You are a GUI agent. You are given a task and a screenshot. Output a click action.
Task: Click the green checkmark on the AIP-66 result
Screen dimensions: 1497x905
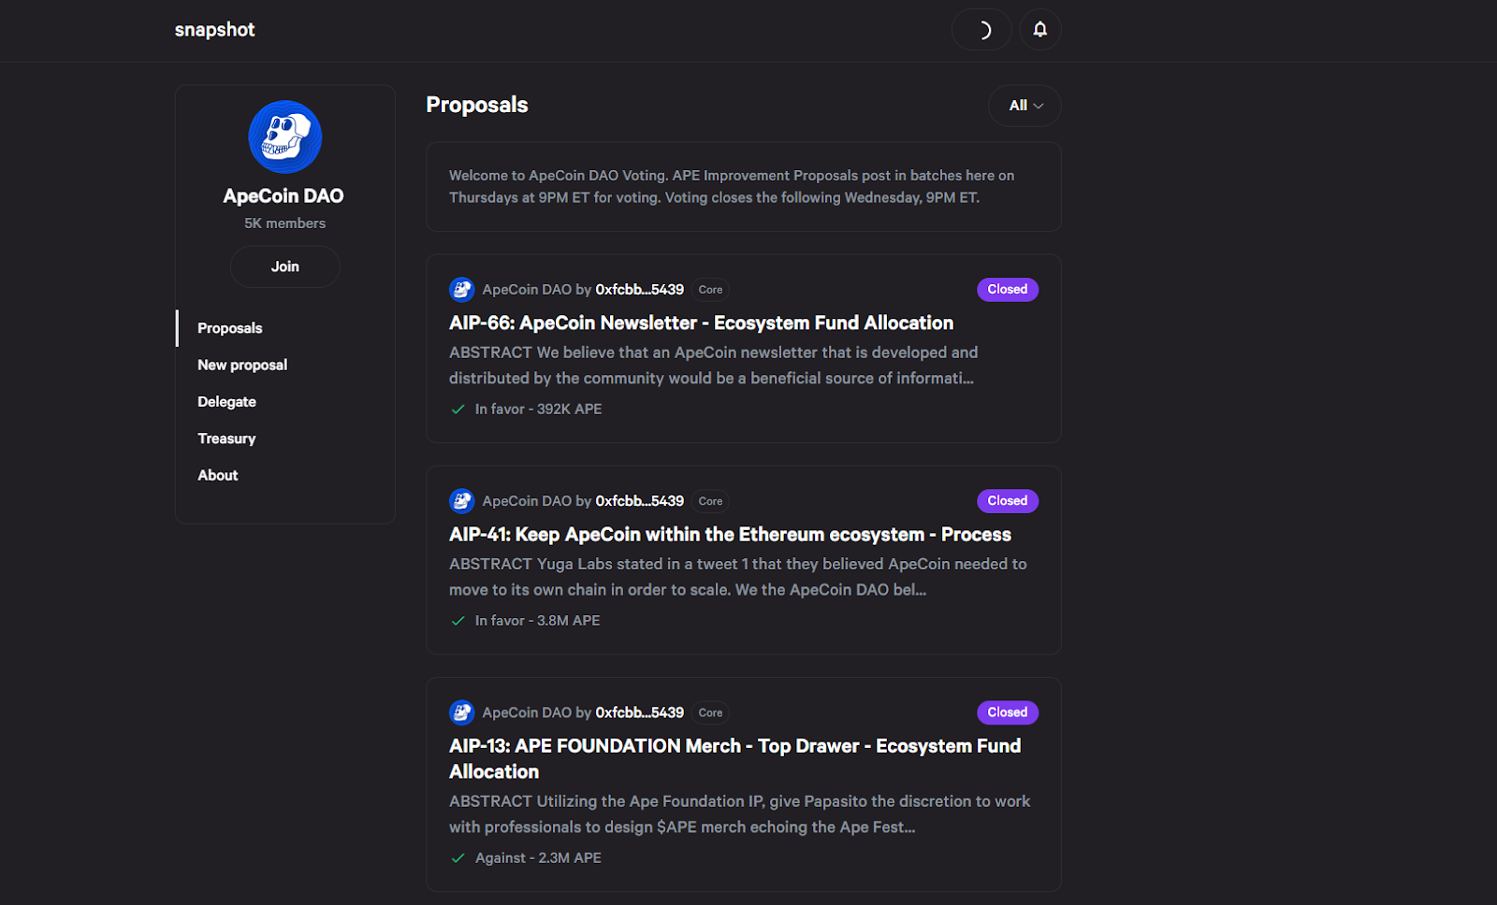458,409
